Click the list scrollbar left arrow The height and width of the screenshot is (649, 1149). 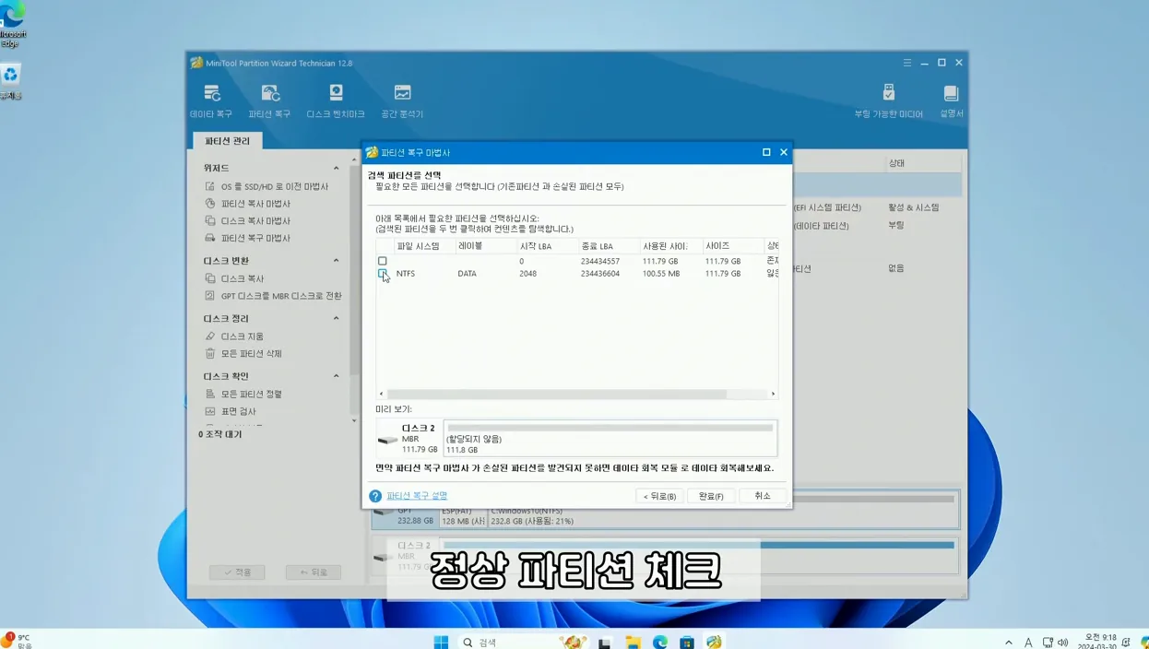pos(382,394)
